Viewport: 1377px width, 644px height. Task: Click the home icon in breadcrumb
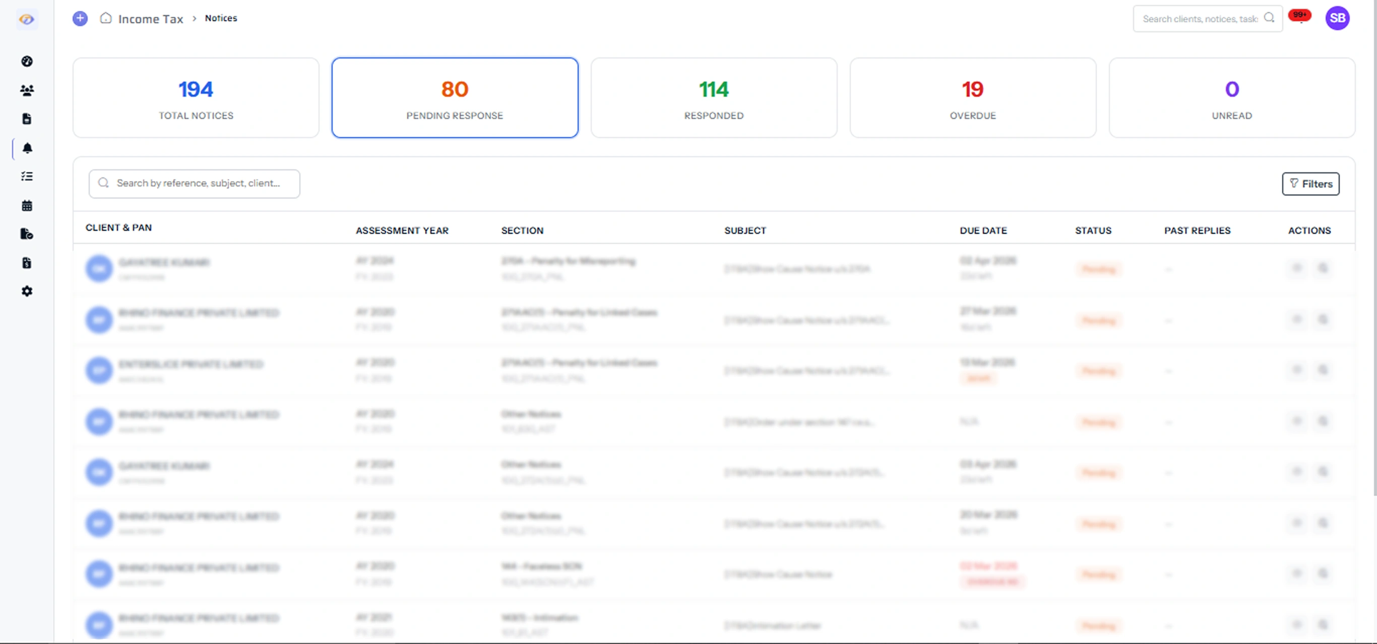coord(106,18)
